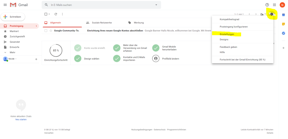Go to newer page arrow

pyautogui.click(x=249, y=14)
